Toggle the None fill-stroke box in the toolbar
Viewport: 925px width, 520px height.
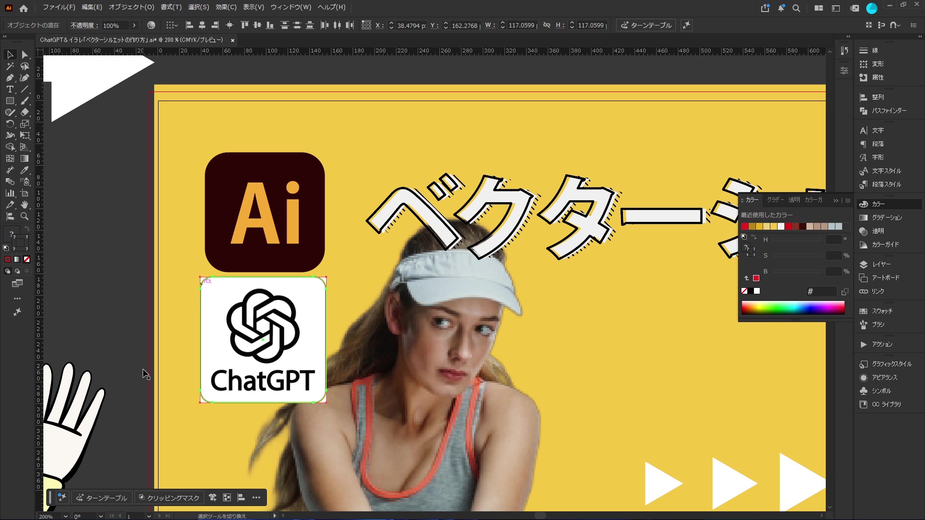click(27, 260)
